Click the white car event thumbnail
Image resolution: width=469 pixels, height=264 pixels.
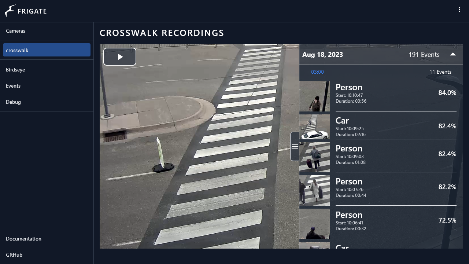coord(314,127)
